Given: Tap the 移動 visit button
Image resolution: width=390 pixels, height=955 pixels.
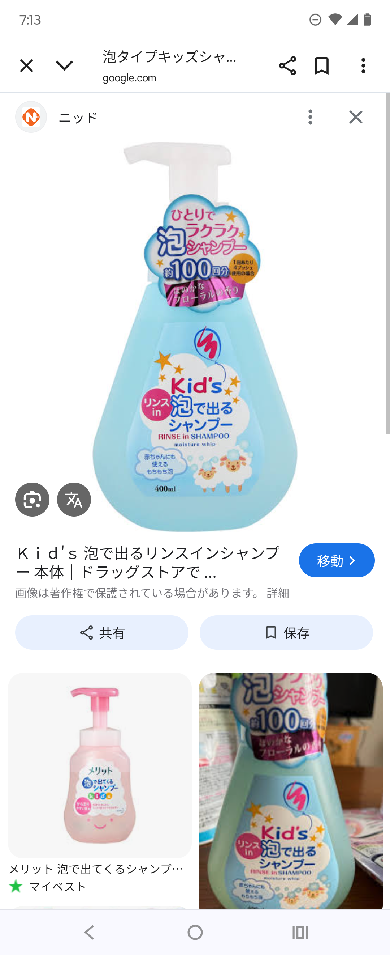Looking at the screenshot, I should tap(337, 561).
